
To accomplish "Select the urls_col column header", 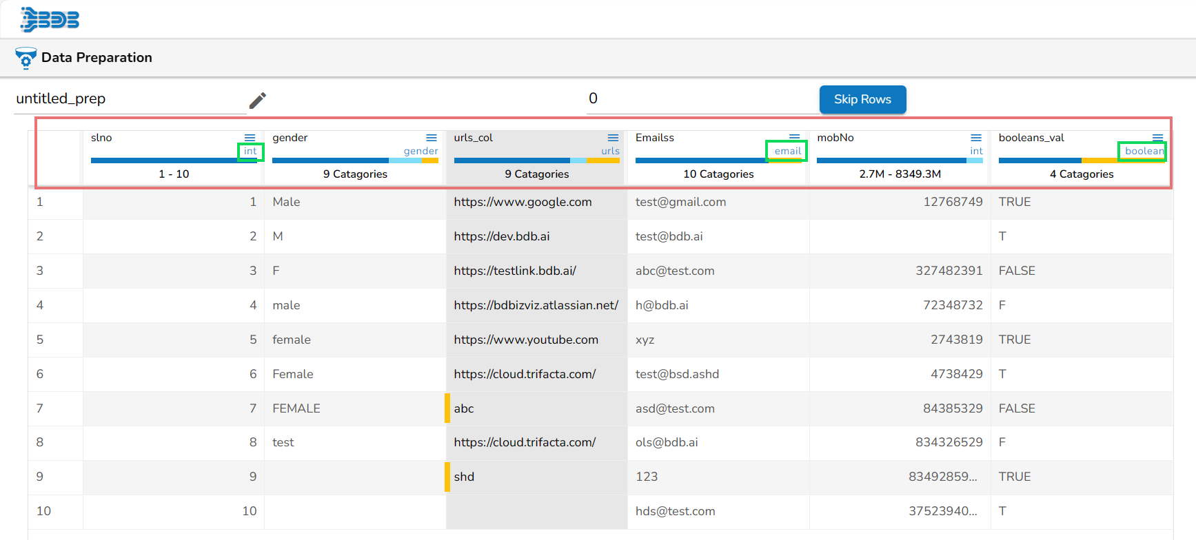I will [x=474, y=138].
